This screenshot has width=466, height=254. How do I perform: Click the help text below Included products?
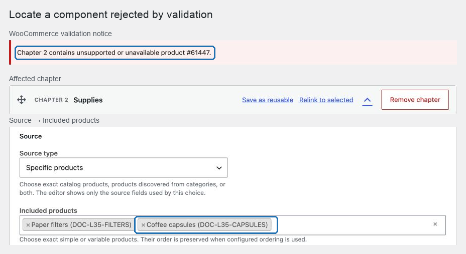(163, 239)
